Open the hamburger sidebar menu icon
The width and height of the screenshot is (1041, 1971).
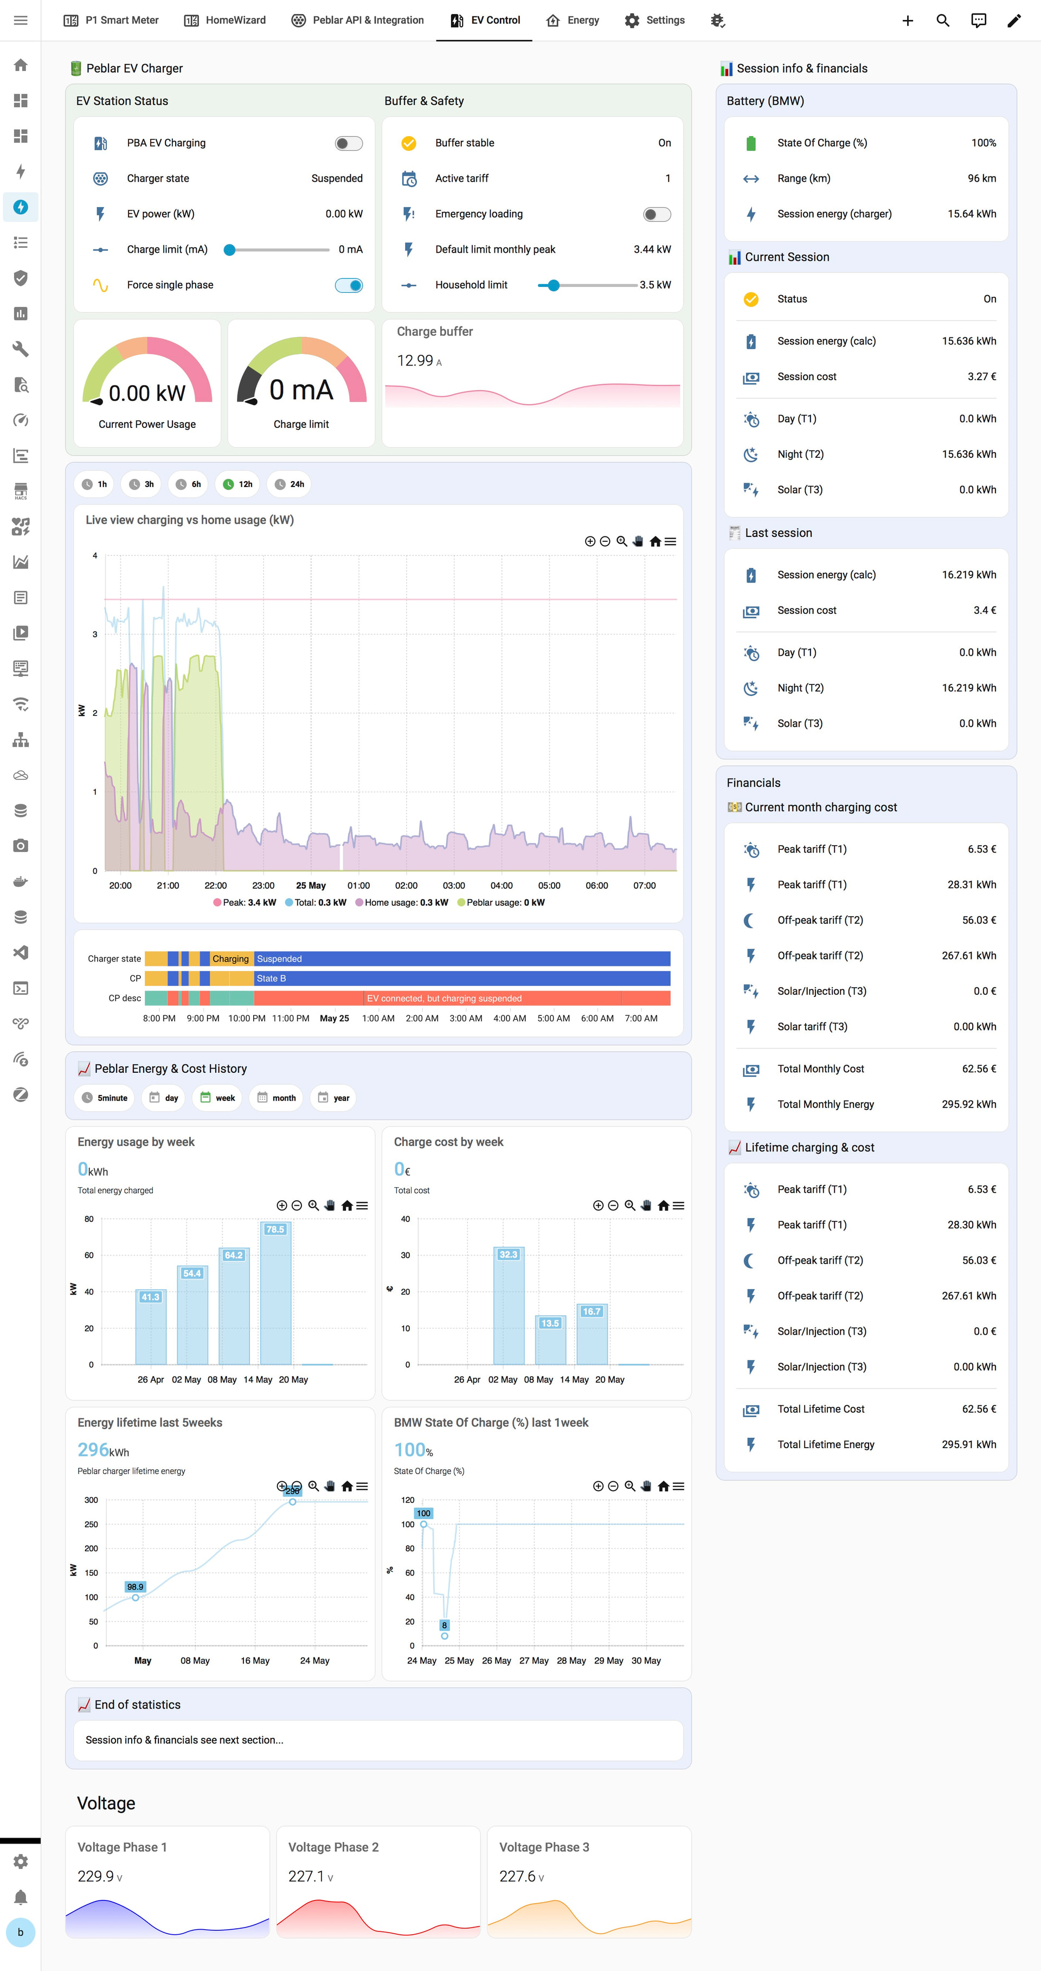tap(21, 21)
